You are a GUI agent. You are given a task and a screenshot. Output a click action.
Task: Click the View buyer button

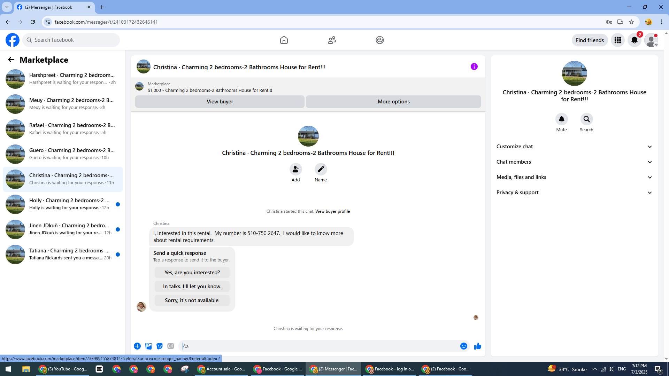[x=220, y=102]
